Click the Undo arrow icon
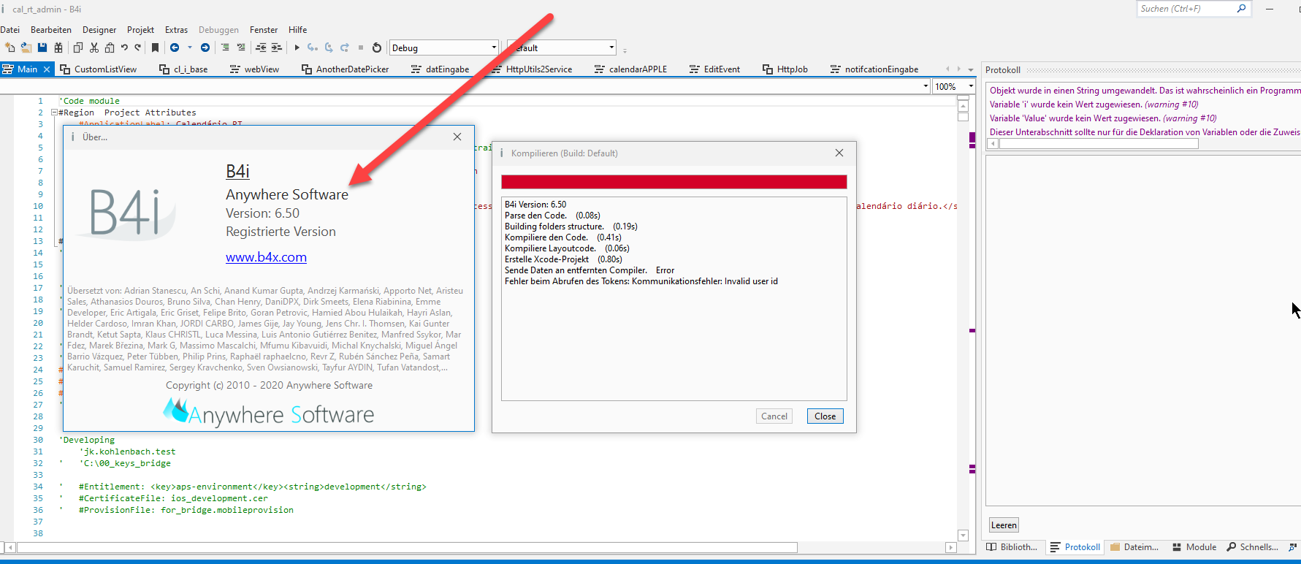Viewport: 1301px width, 564px height. pyautogui.click(x=124, y=47)
